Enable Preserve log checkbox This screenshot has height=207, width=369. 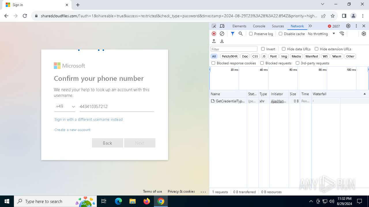(251, 34)
